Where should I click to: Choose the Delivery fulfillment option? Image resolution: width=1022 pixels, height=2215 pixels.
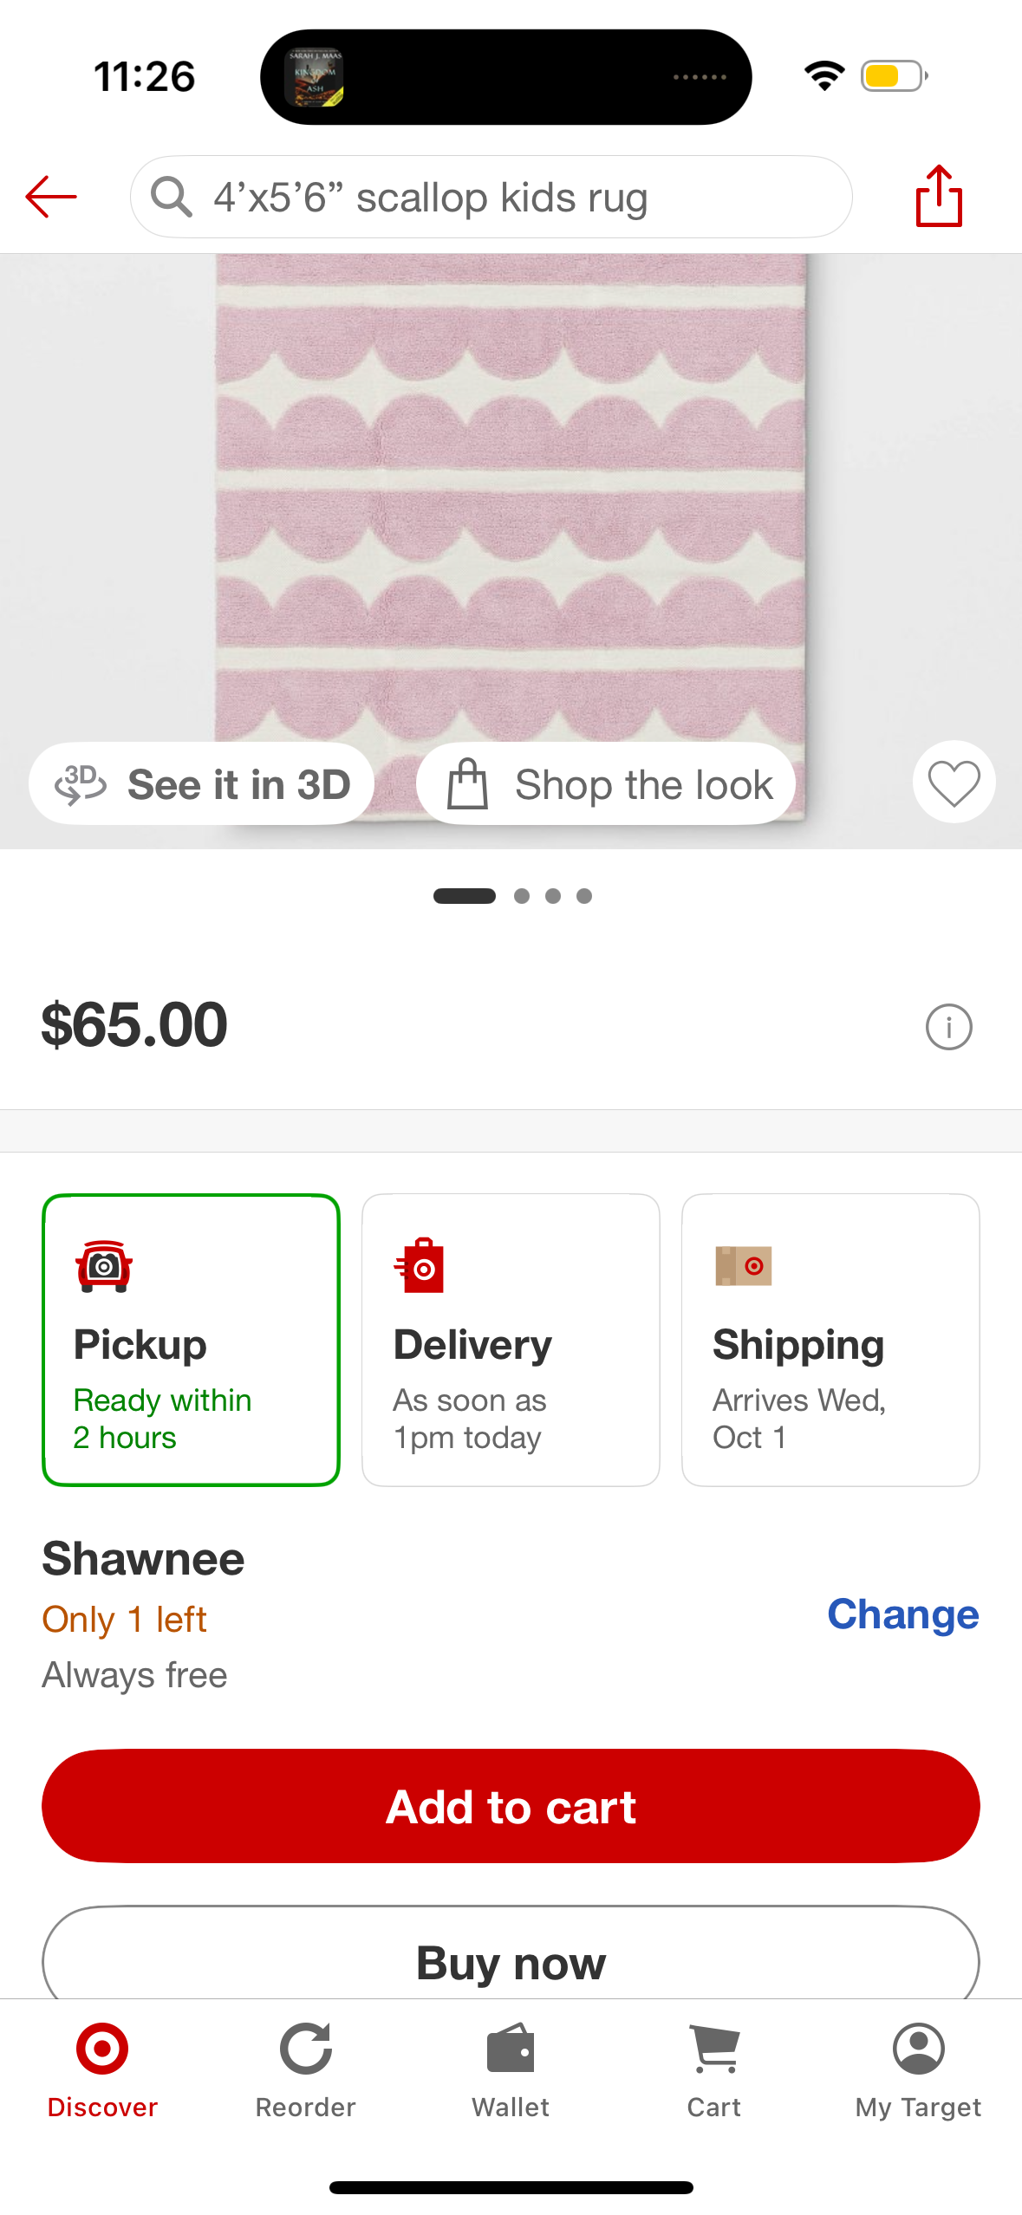tap(511, 1340)
